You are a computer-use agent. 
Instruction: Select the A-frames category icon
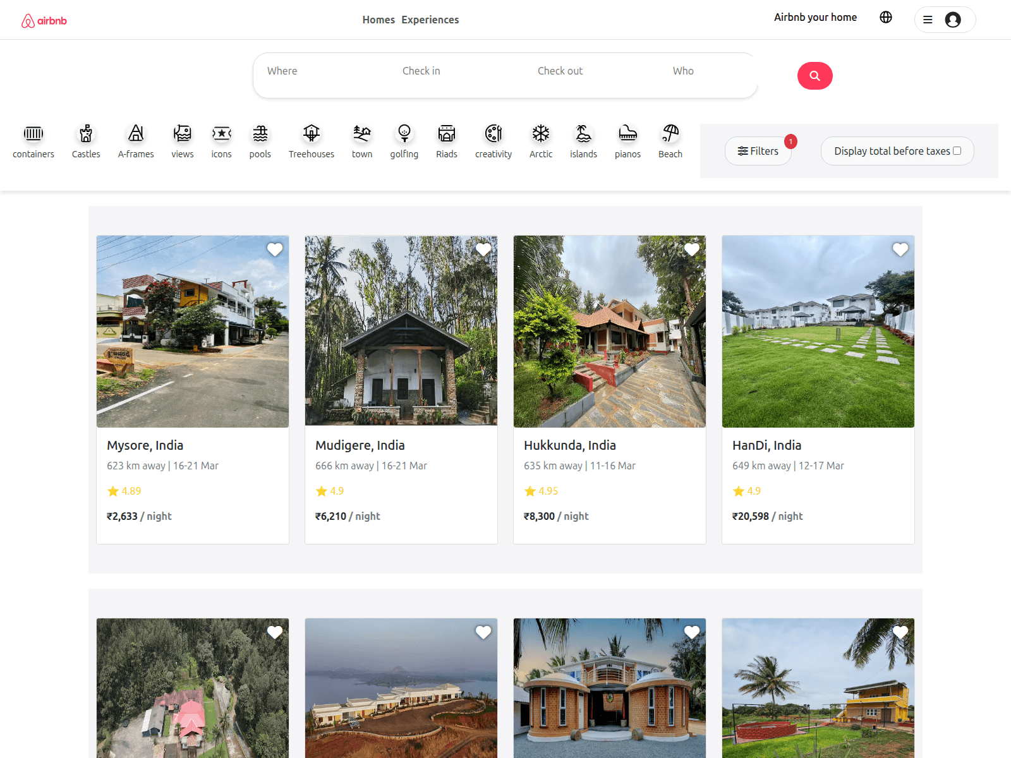136,133
